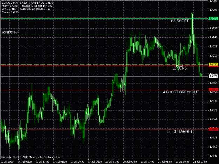Click the 16 Jul 17:30 time label

tap(42, 162)
